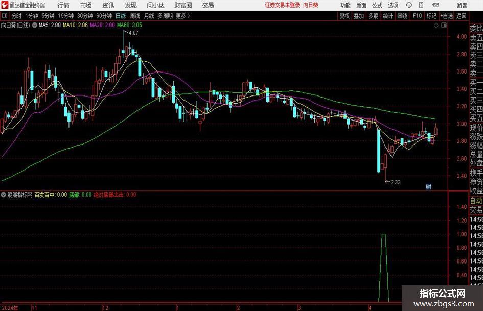The image size is (483, 311).
Task: Switch to the 周线 period tab
Action: (135, 16)
